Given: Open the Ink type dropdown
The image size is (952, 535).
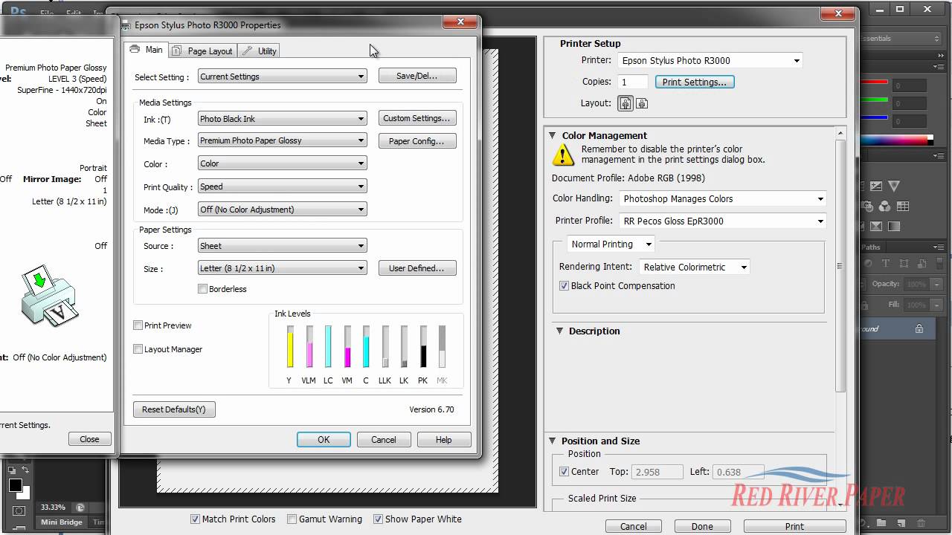Looking at the screenshot, I should click(x=283, y=119).
